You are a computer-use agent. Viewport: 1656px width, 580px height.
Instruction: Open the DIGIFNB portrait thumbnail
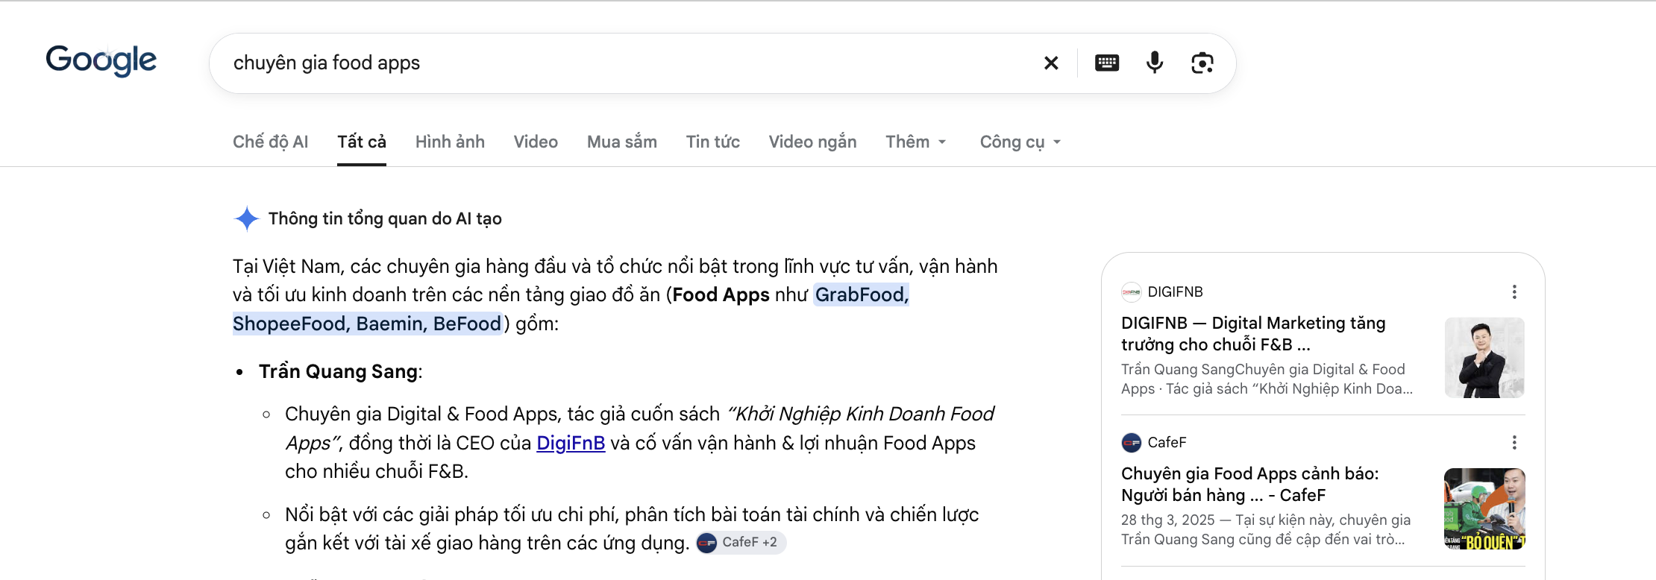point(1484,358)
